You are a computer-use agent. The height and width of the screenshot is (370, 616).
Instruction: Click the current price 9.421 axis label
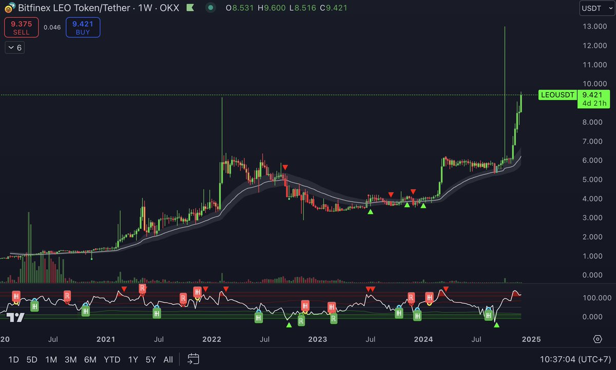tap(592, 94)
